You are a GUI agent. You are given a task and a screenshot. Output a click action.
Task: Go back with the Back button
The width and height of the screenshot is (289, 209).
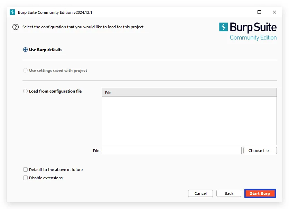[x=229, y=193]
